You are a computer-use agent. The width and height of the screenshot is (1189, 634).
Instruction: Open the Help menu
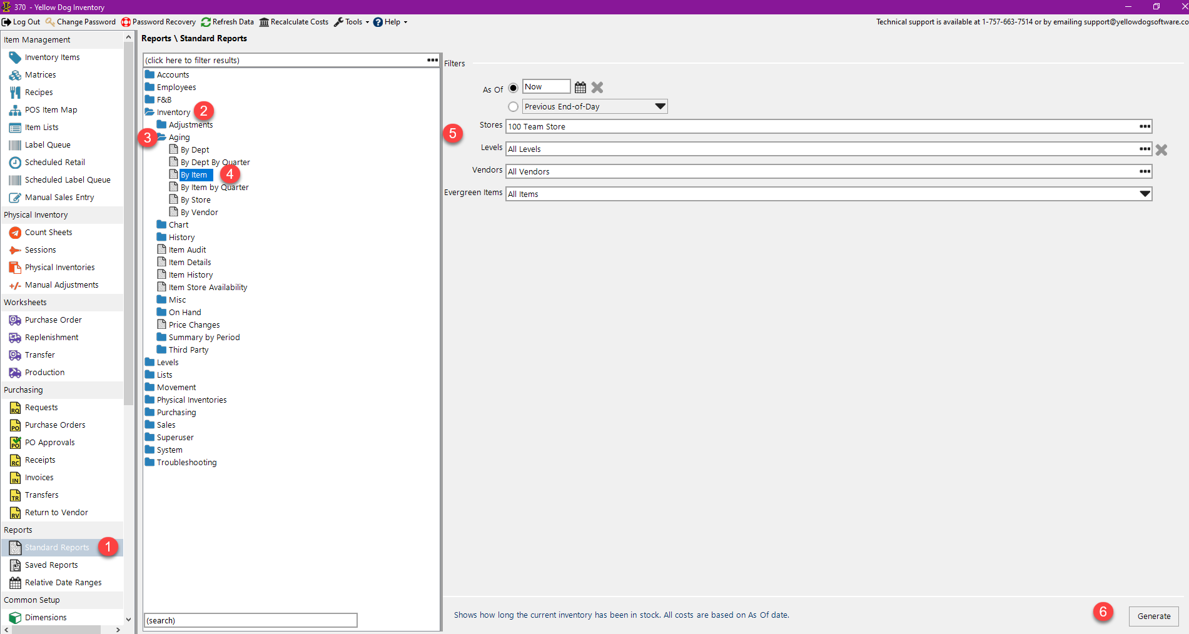[x=390, y=22]
